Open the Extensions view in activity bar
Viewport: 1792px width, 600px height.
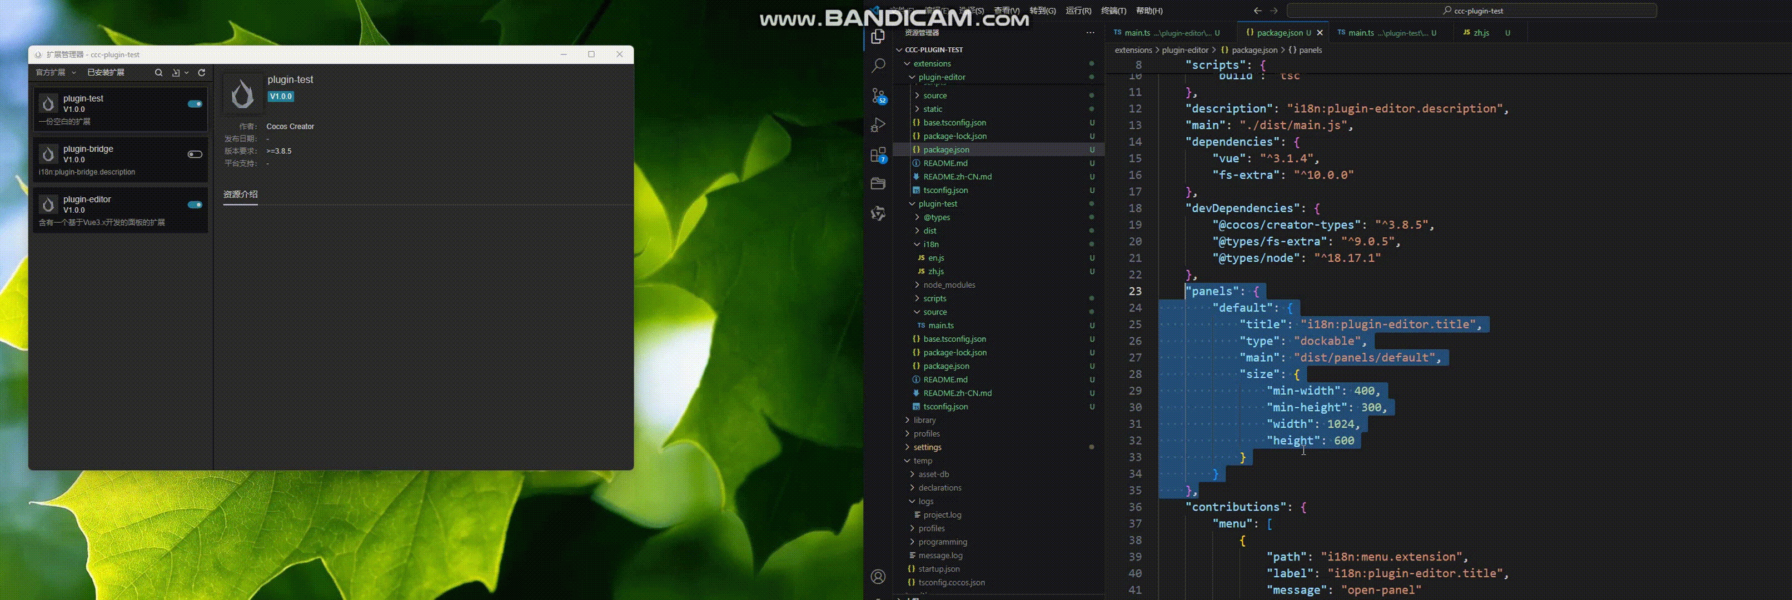click(878, 155)
